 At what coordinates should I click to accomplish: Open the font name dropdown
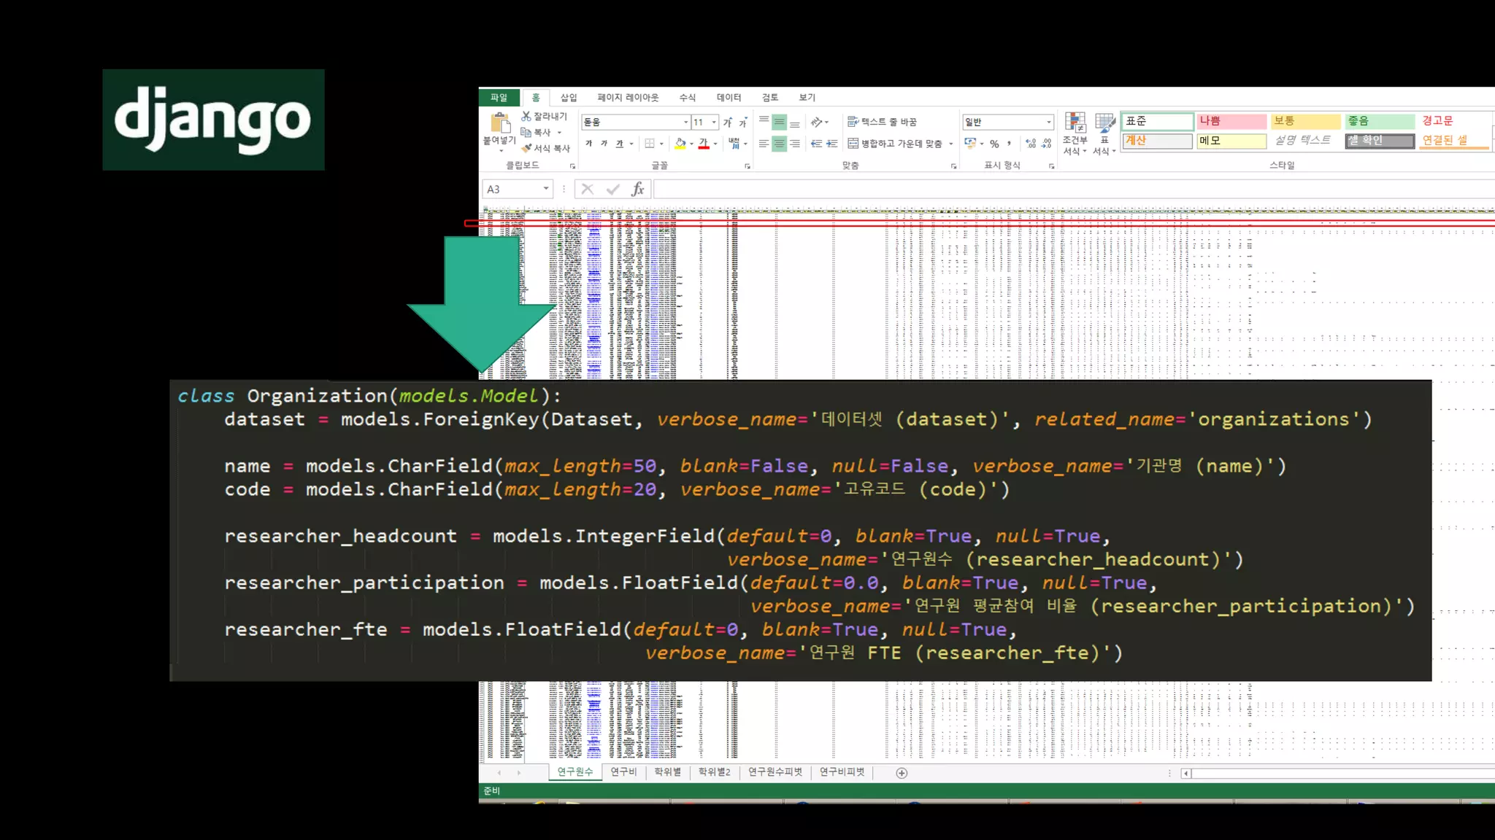pyautogui.click(x=685, y=122)
